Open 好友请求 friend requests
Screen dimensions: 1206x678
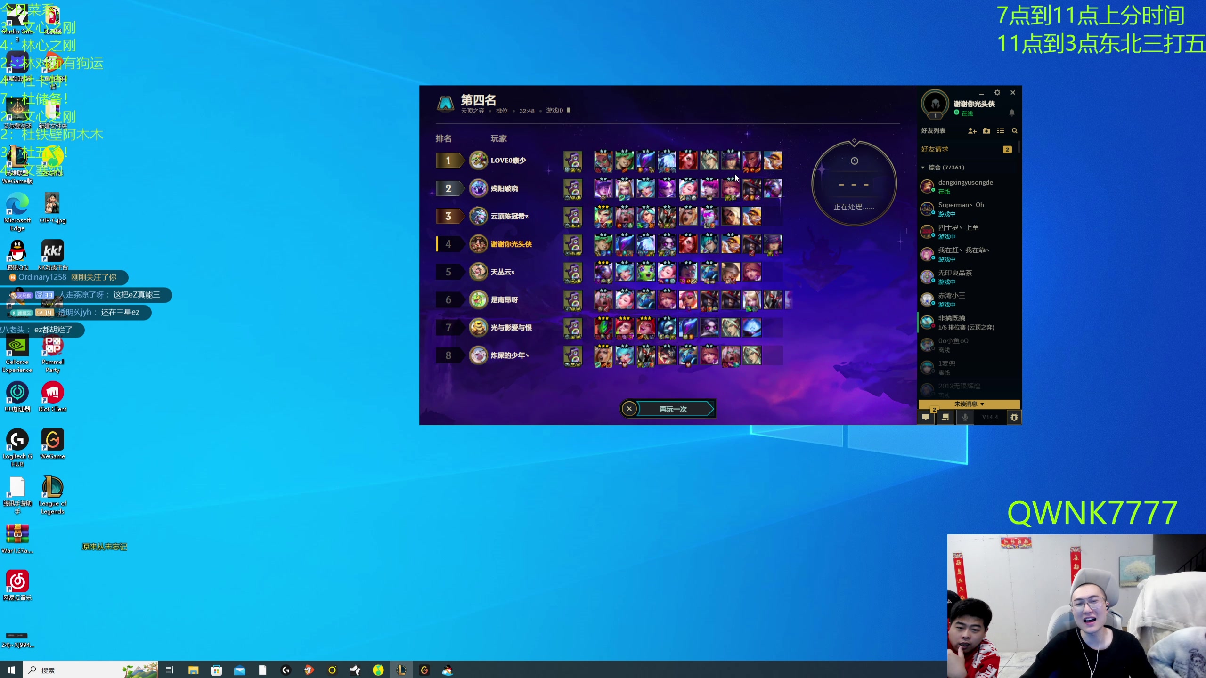966,149
